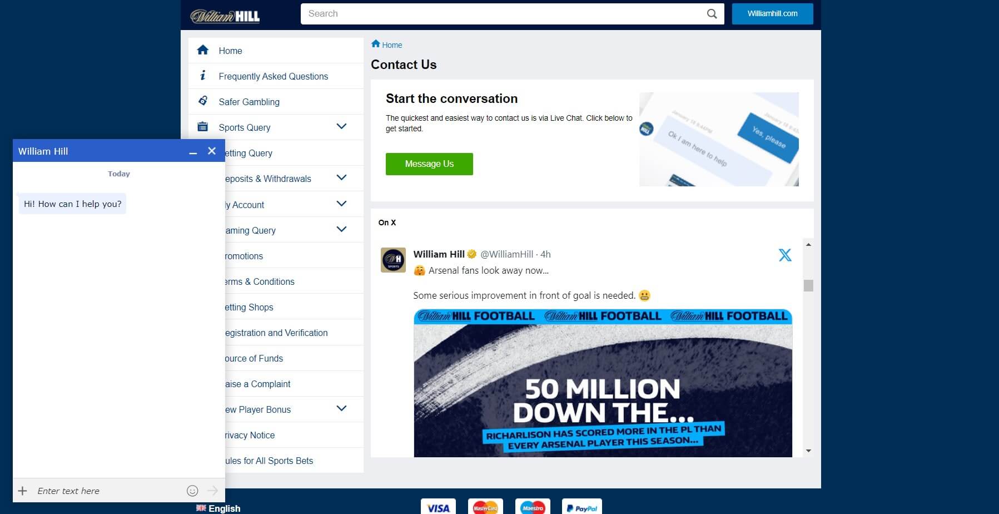Click the plus icon in the chat input bar
This screenshot has height=514, width=999.
click(23, 491)
